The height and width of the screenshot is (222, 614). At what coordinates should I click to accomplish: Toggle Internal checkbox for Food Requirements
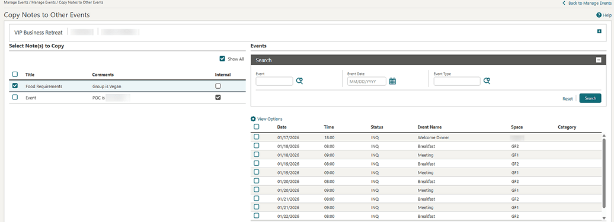218,86
